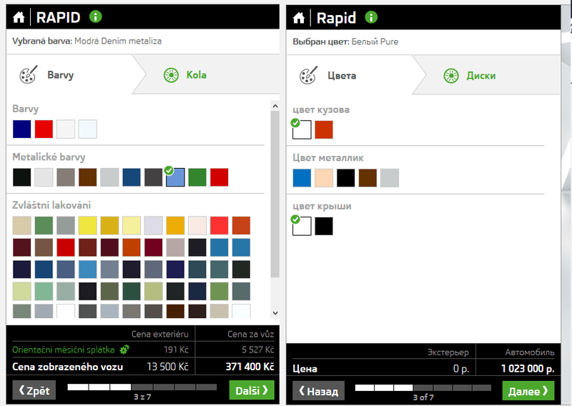Open the green info icon next to RAPID
The height and width of the screenshot is (406, 572).
click(x=96, y=16)
